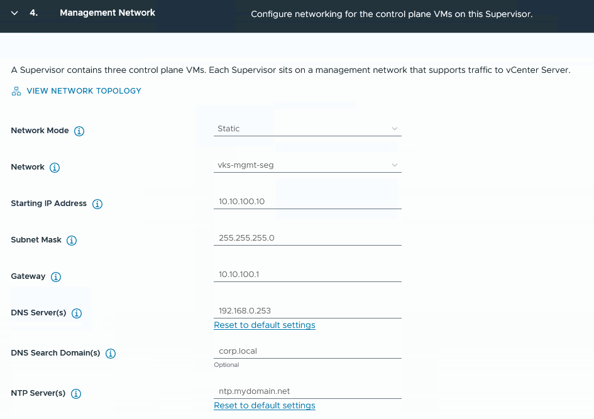
Task: Click the Gateway info icon
Action: (x=56, y=276)
